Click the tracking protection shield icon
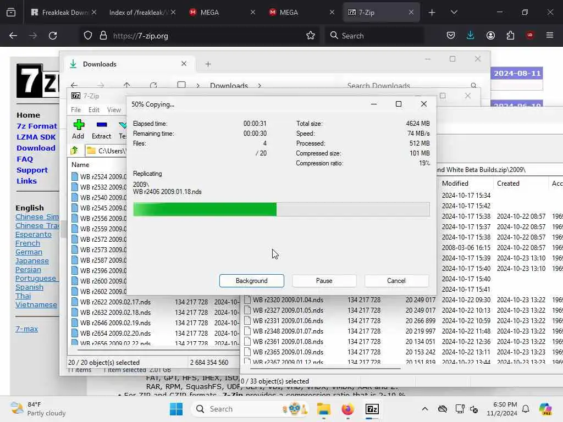This screenshot has width=563, height=422. click(88, 36)
